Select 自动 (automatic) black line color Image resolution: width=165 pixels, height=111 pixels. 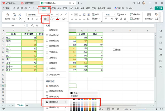(76, 93)
